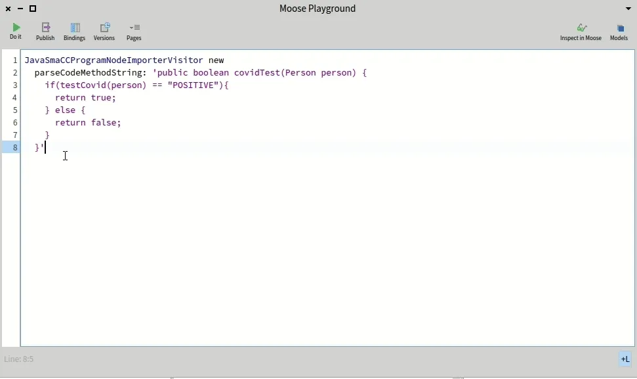Publish the playground contents
Image resolution: width=637 pixels, height=379 pixels.
click(45, 32)
